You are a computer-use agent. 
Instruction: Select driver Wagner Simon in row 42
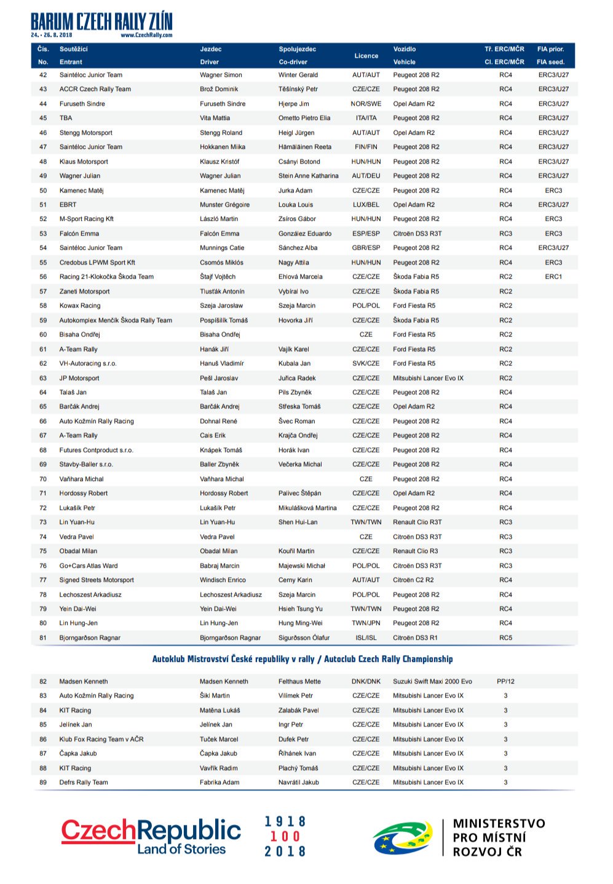pos(221,75)
